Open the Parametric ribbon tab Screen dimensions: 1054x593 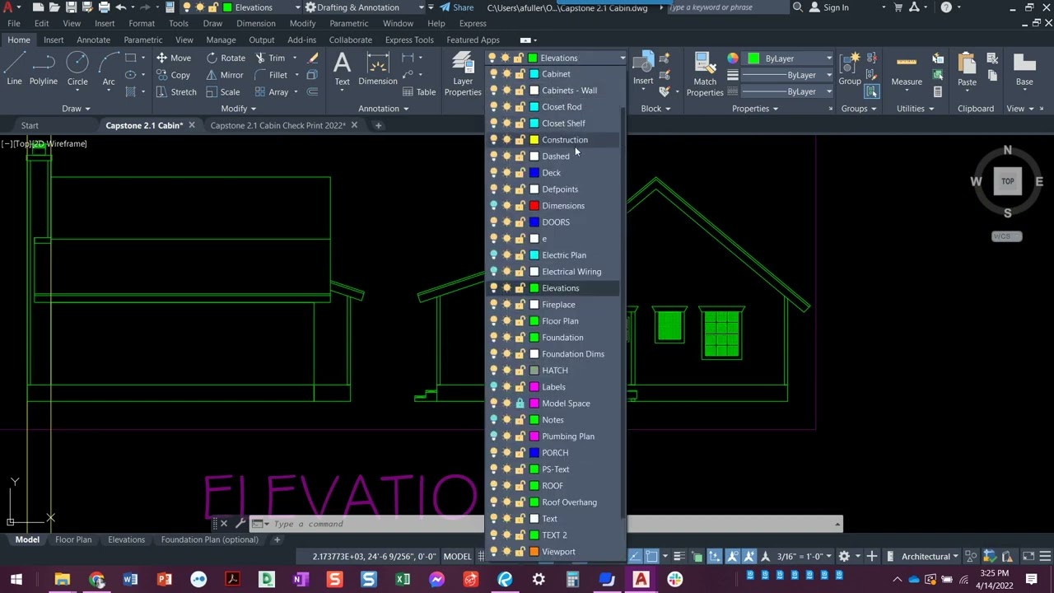pos(143,40)
